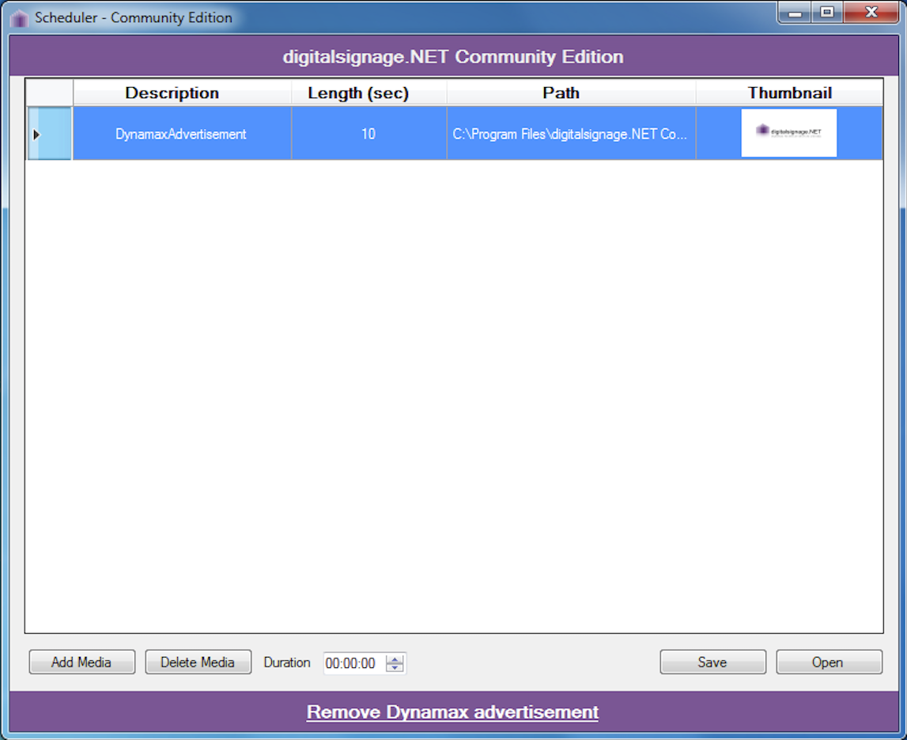Close the Scheduler window
Screen dimensions: 907x740
tap(871, 13)
